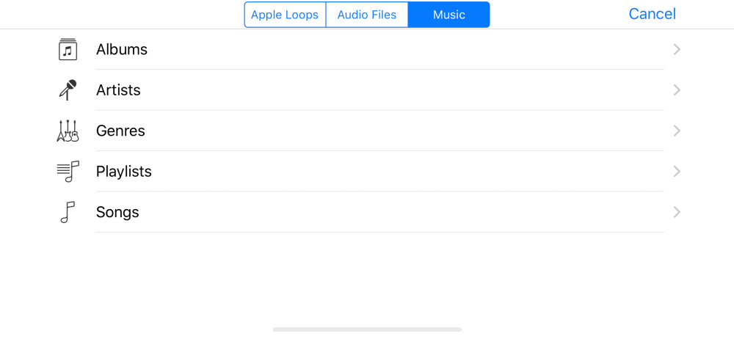Open the Artists list
The image size is (734, 339).
coord(367,90)
